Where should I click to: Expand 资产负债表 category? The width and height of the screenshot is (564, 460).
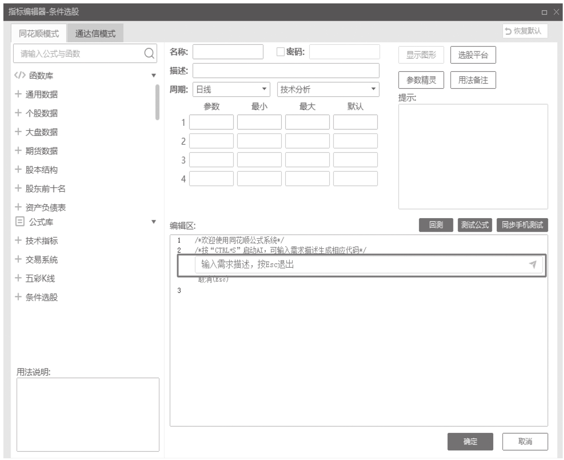(x=18, y=207)
